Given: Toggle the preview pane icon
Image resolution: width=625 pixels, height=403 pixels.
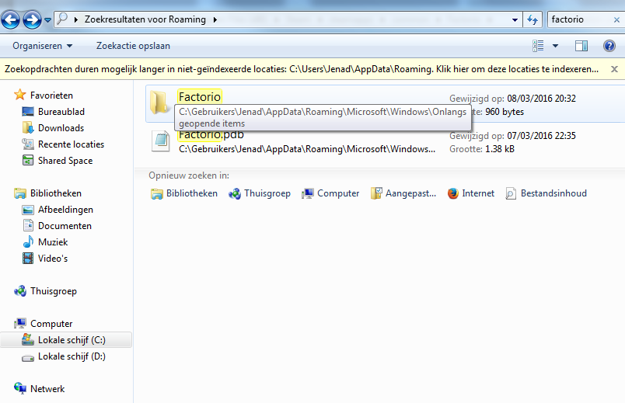Looking at the screenshot, I should [x=581, y=46].
